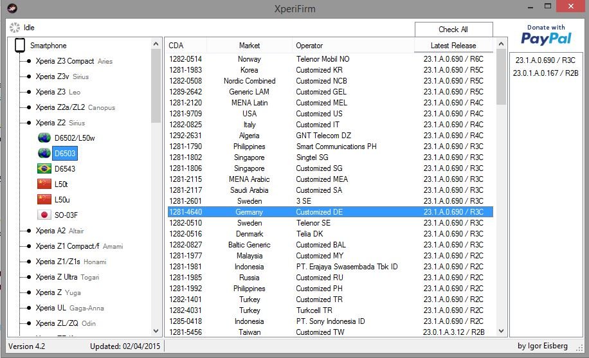Sort by the Operator column header

(x=353, y=46)
